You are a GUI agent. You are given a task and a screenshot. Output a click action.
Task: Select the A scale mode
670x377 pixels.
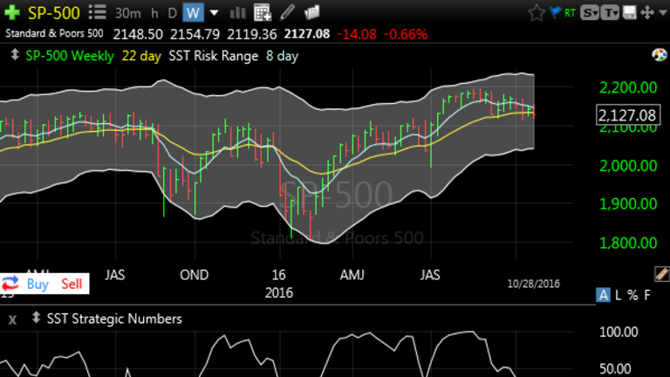[603, 295]
